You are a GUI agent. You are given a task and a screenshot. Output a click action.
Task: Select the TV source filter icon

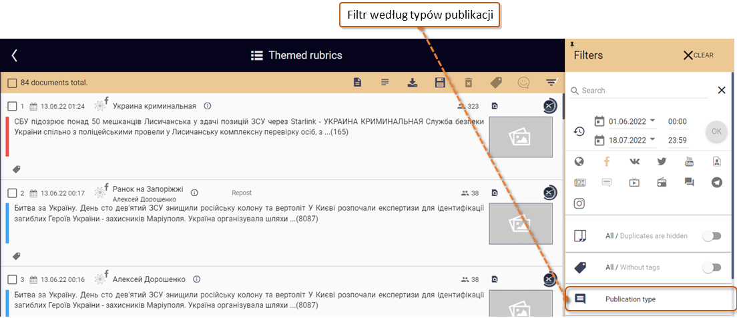click(x=635, y=183)
